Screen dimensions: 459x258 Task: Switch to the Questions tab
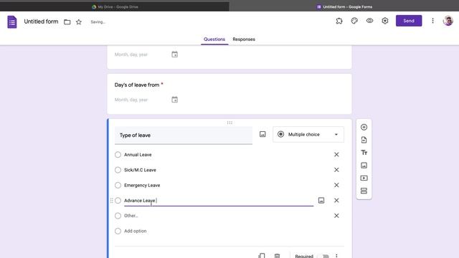pos(214,39)
